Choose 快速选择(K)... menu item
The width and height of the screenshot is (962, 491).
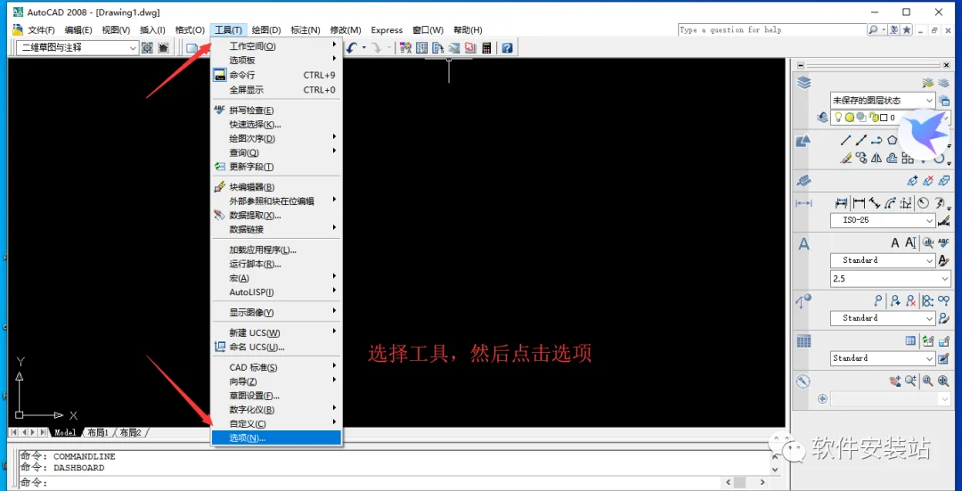[x=276, y=125]
